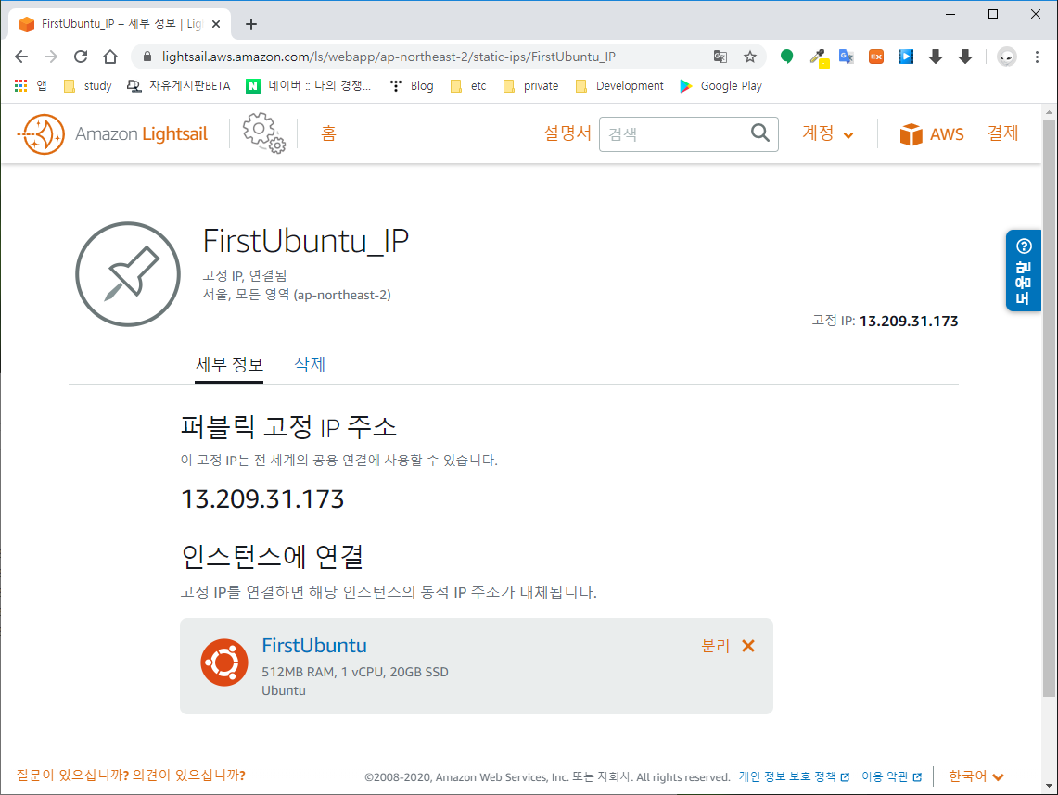The width and height of the screenshot is (1058, 795).
Task: Click the site lock icon in address bar
Action: 147,57
